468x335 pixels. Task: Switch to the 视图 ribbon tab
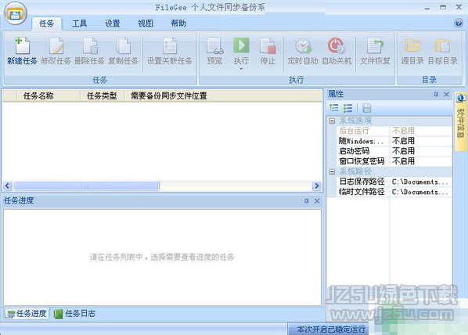tap(146, 23)
